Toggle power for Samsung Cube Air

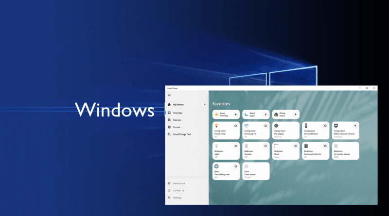(325, 146)
